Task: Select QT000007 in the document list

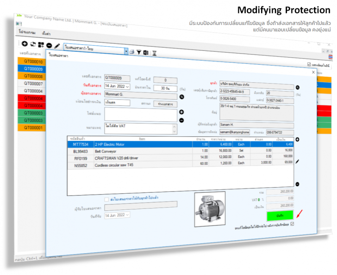Action: (x=32, y=84)
